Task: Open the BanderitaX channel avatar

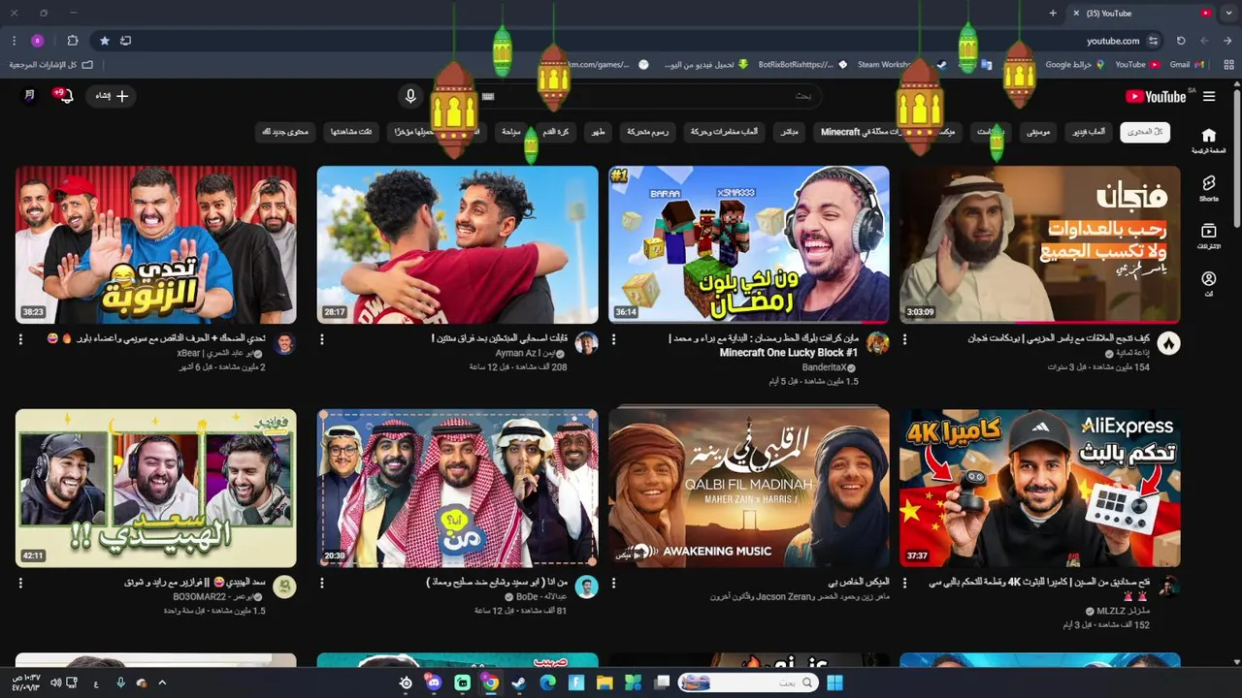Action: (x=877, y=343)
